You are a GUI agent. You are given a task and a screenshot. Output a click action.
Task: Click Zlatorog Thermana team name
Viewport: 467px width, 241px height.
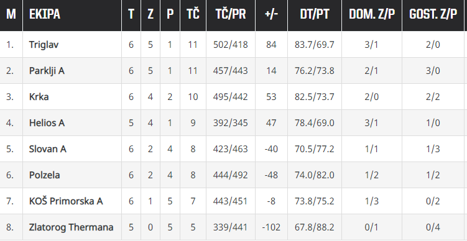pos(71,227)
